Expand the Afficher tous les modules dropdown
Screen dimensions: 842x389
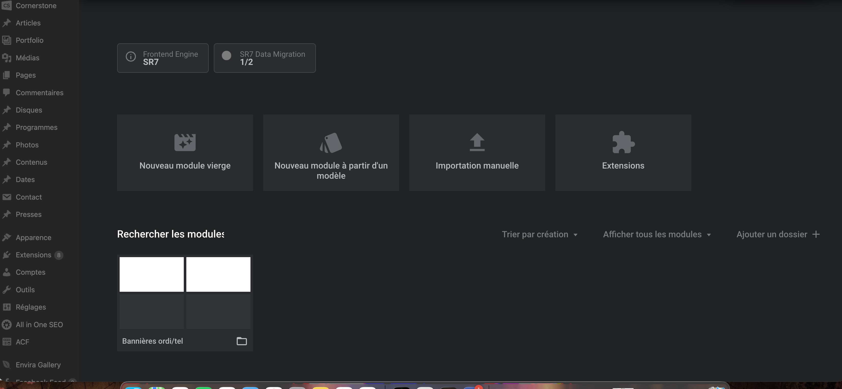tap(657, 234)
